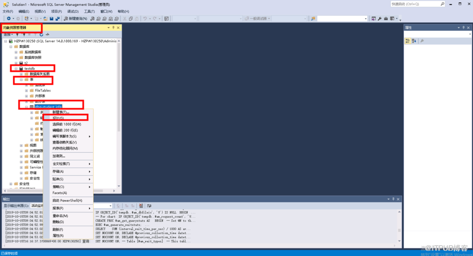The image size is (473, 256).
Task: Click 删除(D) in the context menu
Action: pyautogui.click(x=59, y=222)
